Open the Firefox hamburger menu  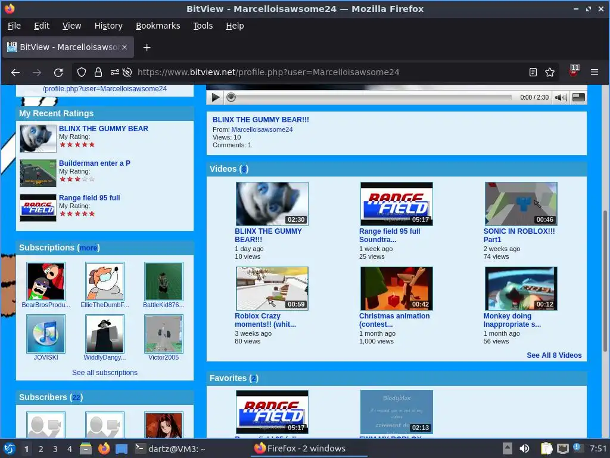[x=595, y=72]
